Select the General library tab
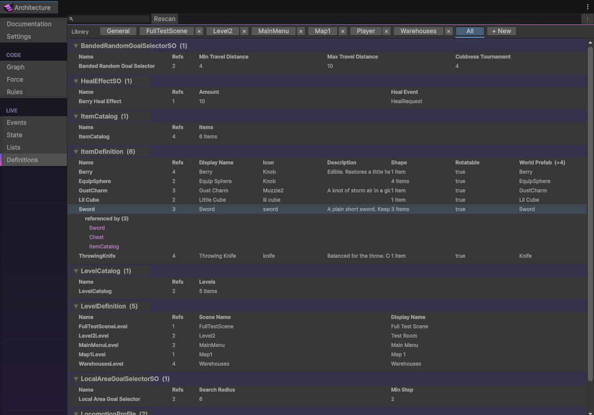 tap(118, 31)
